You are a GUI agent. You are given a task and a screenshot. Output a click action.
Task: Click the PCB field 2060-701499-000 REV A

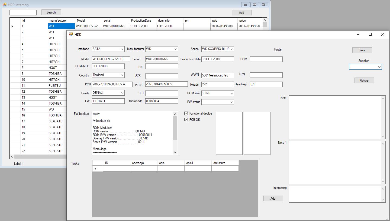click(x=112, y=84)
